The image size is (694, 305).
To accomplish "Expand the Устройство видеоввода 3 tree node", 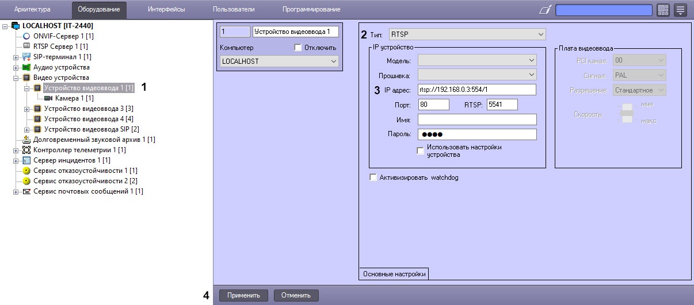I will click(26, 109).
